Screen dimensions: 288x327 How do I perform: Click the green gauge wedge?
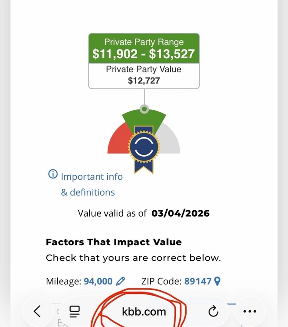pos(144,119)
